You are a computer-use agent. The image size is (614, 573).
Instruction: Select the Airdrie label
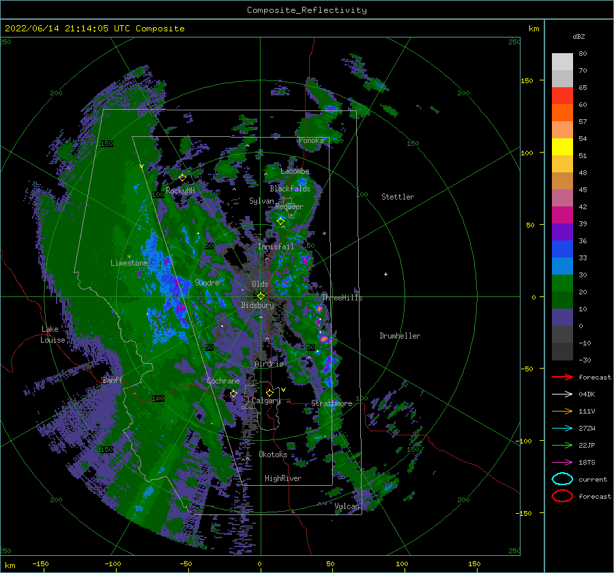coord(269,364)
